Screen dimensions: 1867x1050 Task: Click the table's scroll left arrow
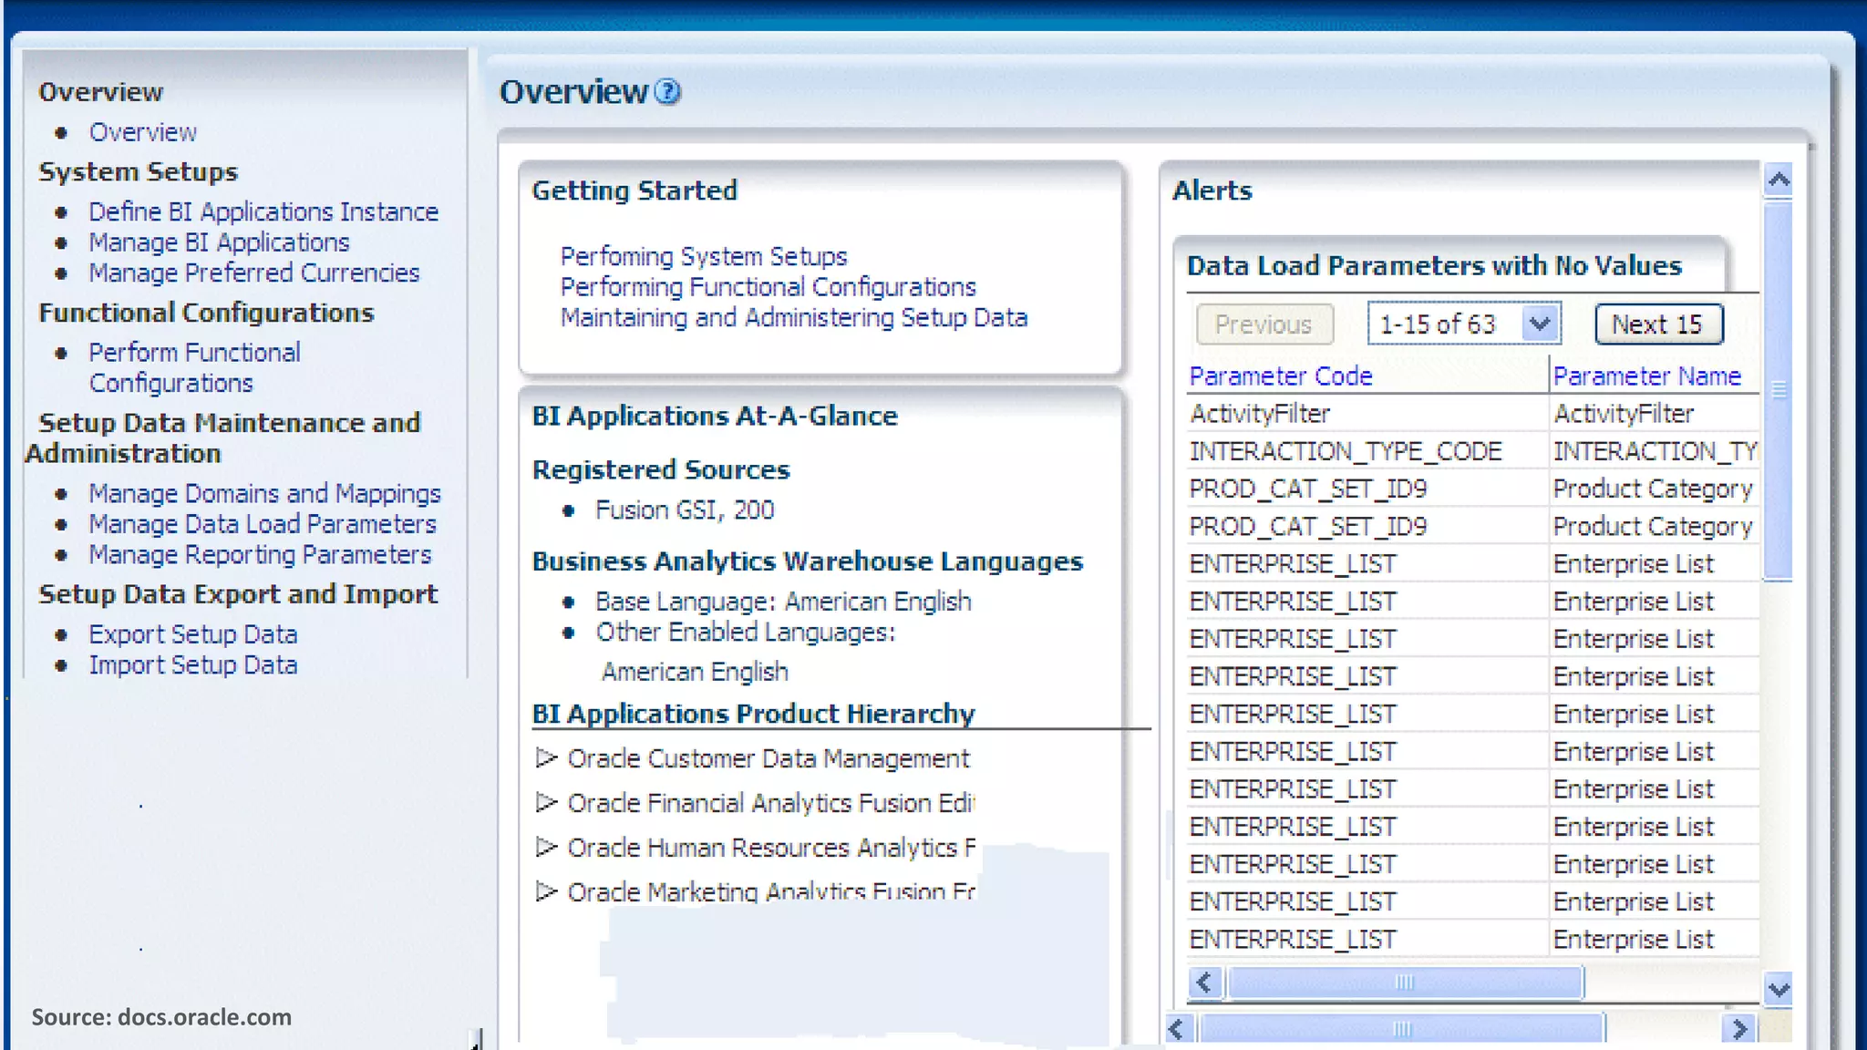click(x=1204, y=983)
